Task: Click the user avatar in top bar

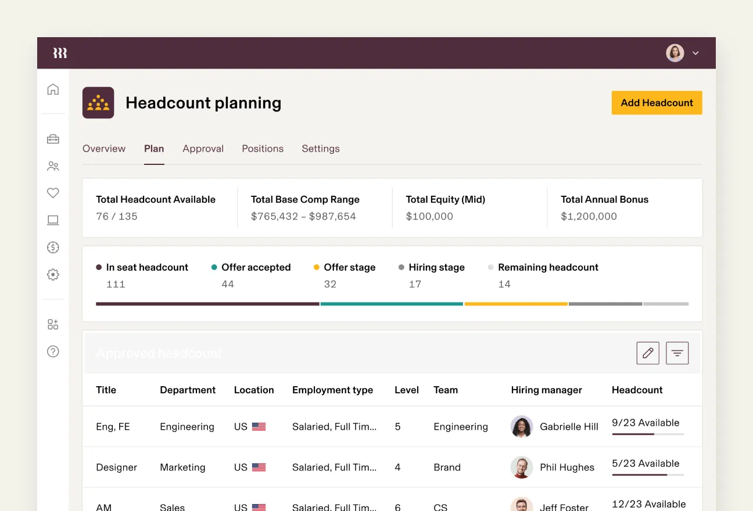Action: point(675,53)
